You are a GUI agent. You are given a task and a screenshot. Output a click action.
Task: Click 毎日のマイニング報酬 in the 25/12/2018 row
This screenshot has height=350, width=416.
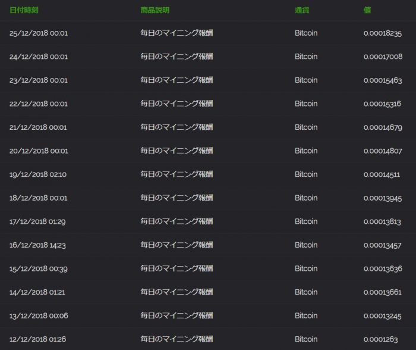pyautogui.click(x=177, y=33)
